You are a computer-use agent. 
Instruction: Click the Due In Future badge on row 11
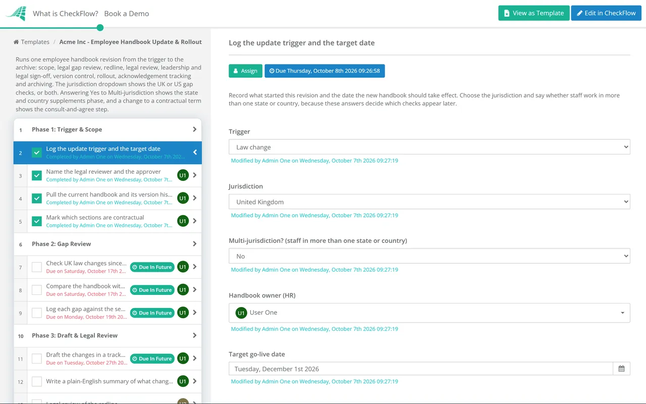(x=152, y=359)
